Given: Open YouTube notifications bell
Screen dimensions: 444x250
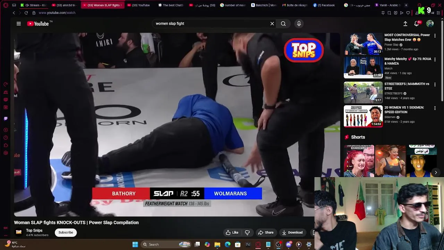Looking at the screenshot, I should pyautogui.click(x=417, y=24).
